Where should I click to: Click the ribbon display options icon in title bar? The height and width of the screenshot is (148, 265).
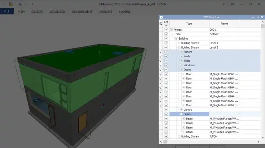pos(233,4)
